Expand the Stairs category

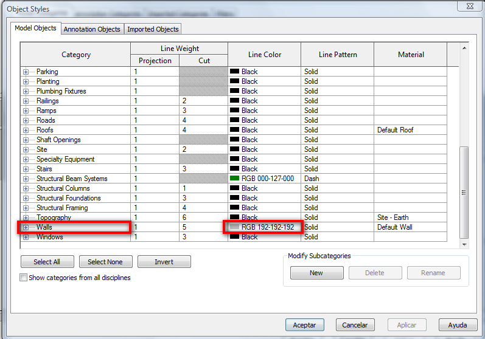pos(26,169)
